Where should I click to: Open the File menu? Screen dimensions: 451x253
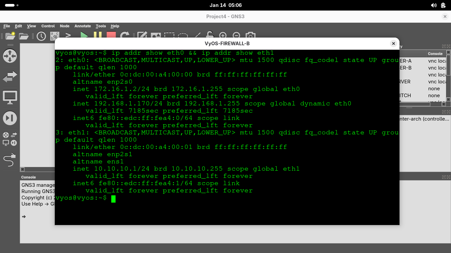(x=7, y=26)
